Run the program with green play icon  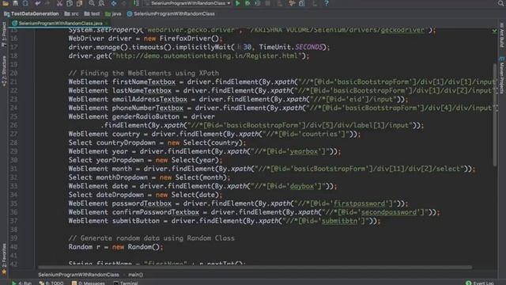[238, 3]
